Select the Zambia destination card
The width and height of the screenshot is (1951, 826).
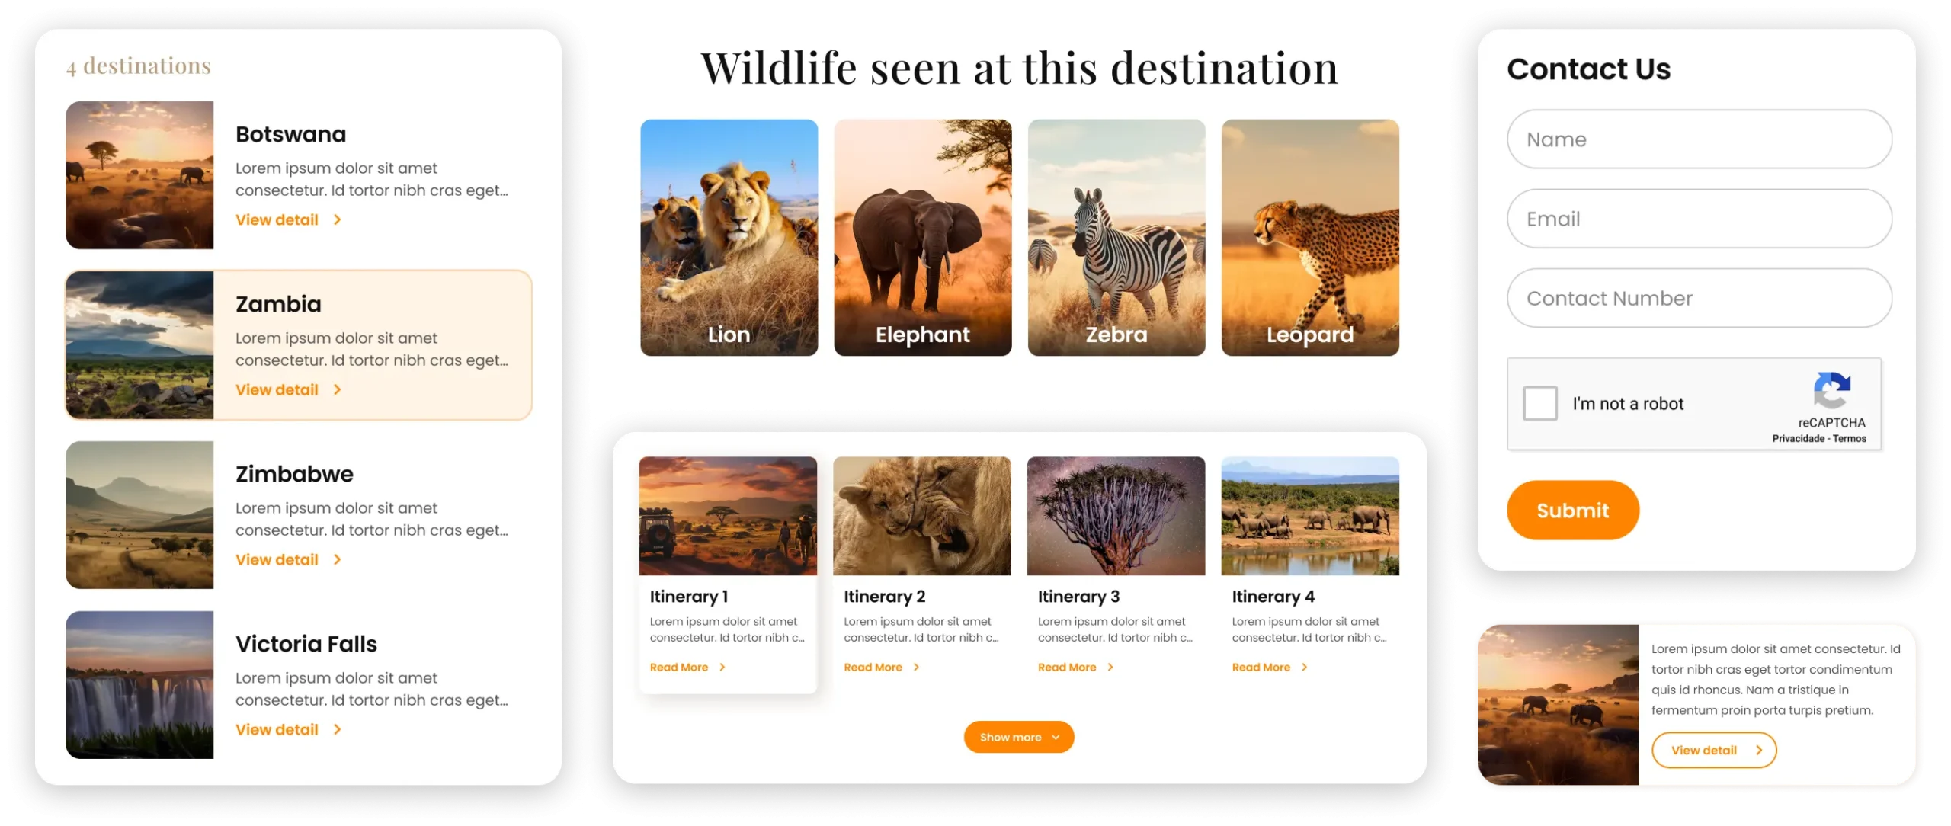[299, 344]
